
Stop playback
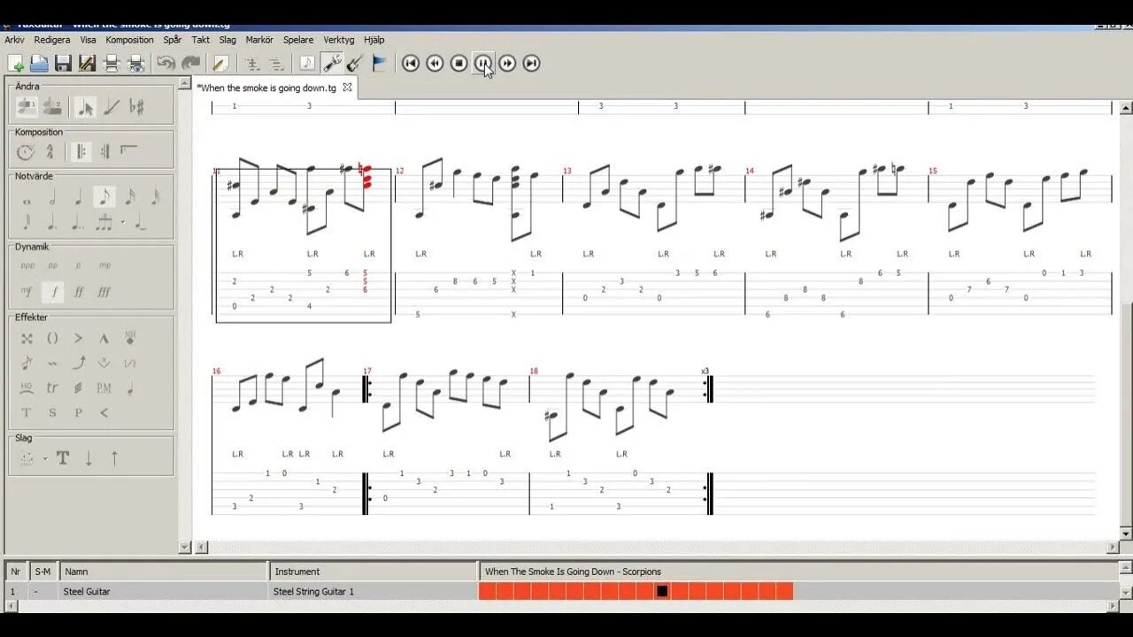pos(459,63)
